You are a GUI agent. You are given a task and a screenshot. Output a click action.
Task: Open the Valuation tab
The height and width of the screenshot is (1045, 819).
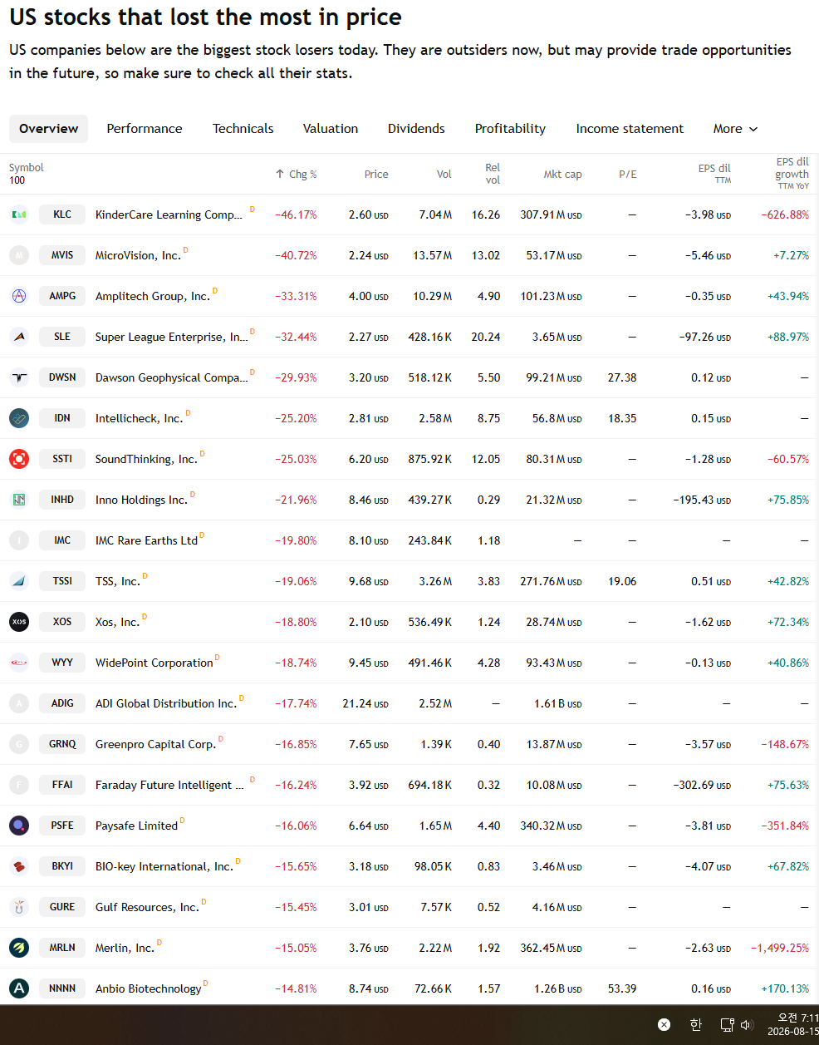click(x=331, y=129)
